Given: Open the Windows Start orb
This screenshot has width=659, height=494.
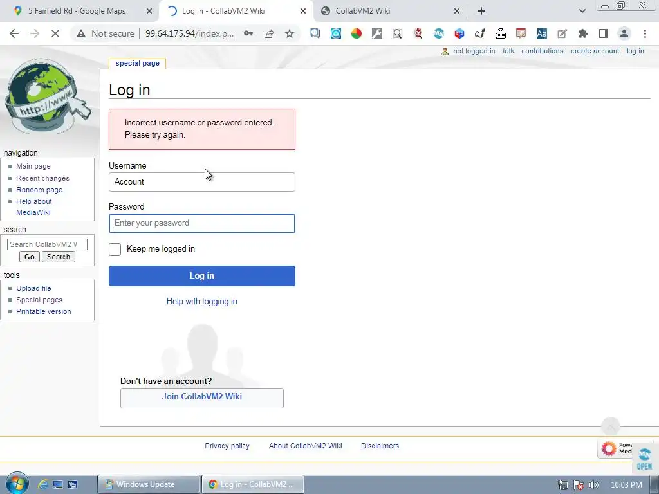Looking at the screenshot, I should (x=17, y=484).
